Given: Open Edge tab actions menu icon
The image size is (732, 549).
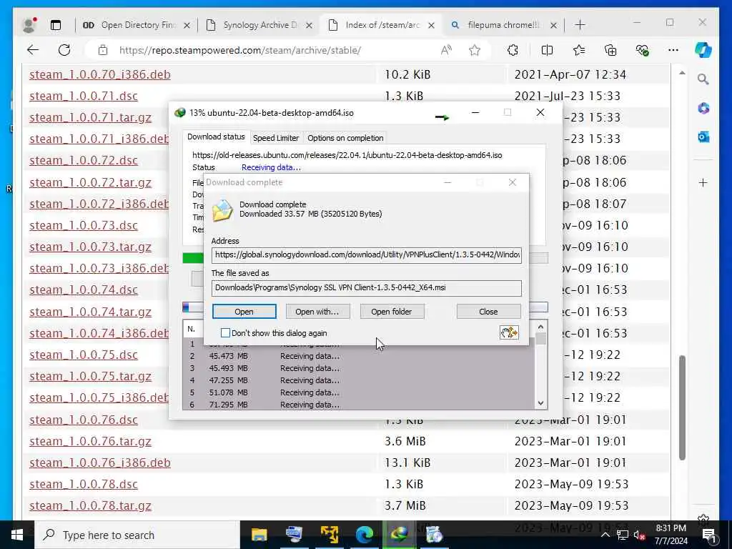Looking at the screenshot, I should click(x=56, y=25).
